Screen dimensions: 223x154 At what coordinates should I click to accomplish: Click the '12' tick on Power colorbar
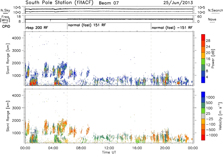click(x=208, y=65)
